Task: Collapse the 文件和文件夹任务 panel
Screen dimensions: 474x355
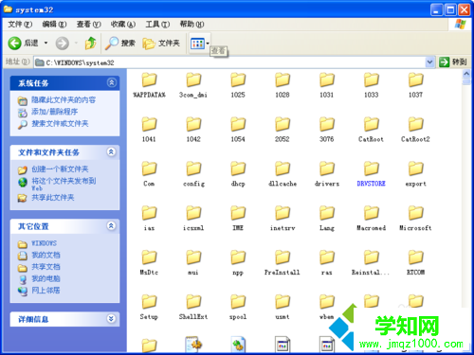Action: click(111, 152)
